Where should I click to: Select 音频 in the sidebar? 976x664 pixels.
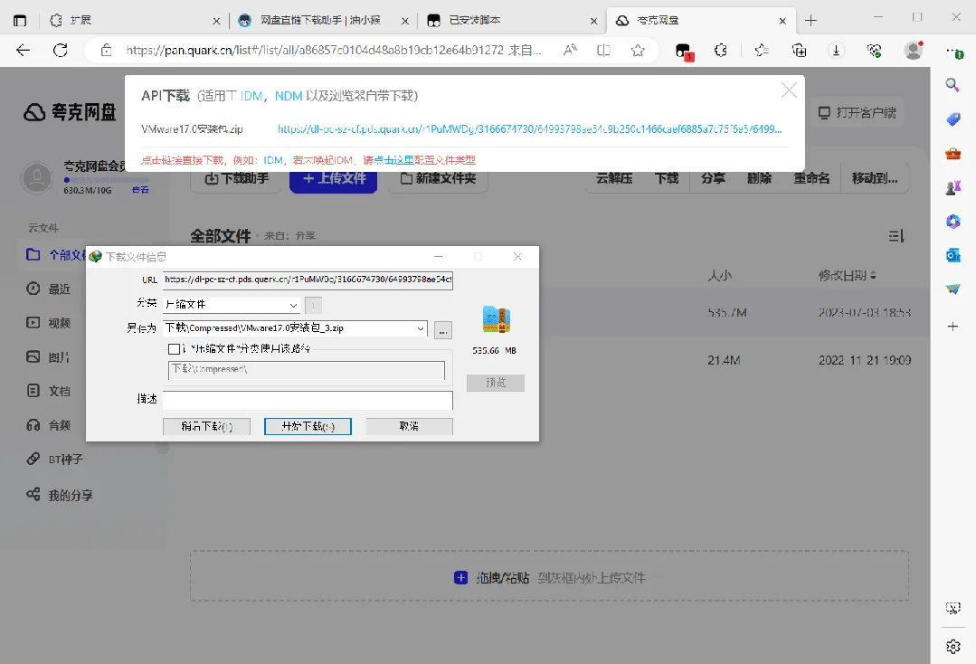[x=59, y=426]
